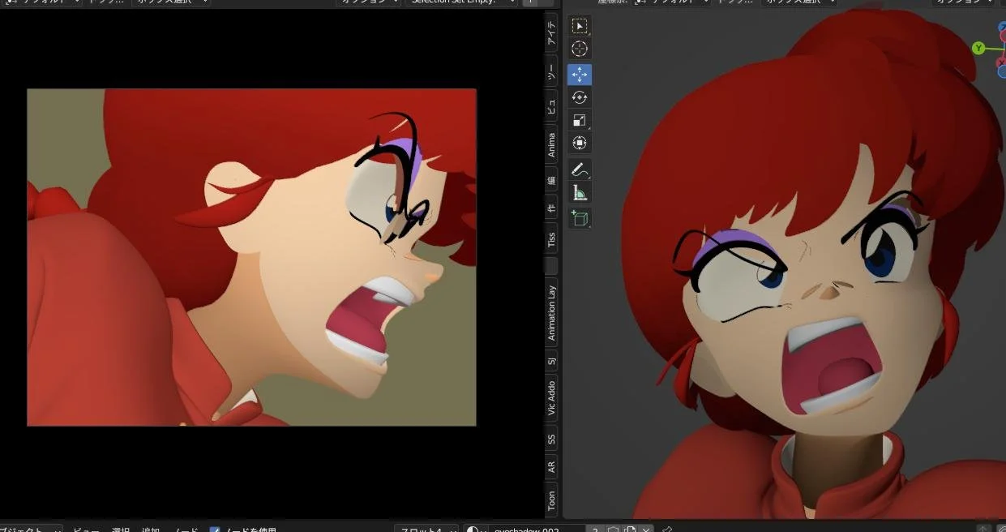Select the 3D Cursor tool

580,49
